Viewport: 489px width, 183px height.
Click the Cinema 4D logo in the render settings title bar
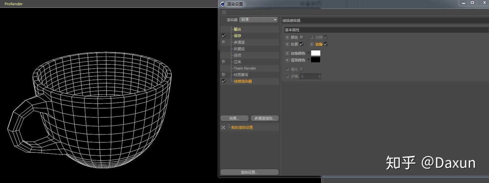[223, 4]
